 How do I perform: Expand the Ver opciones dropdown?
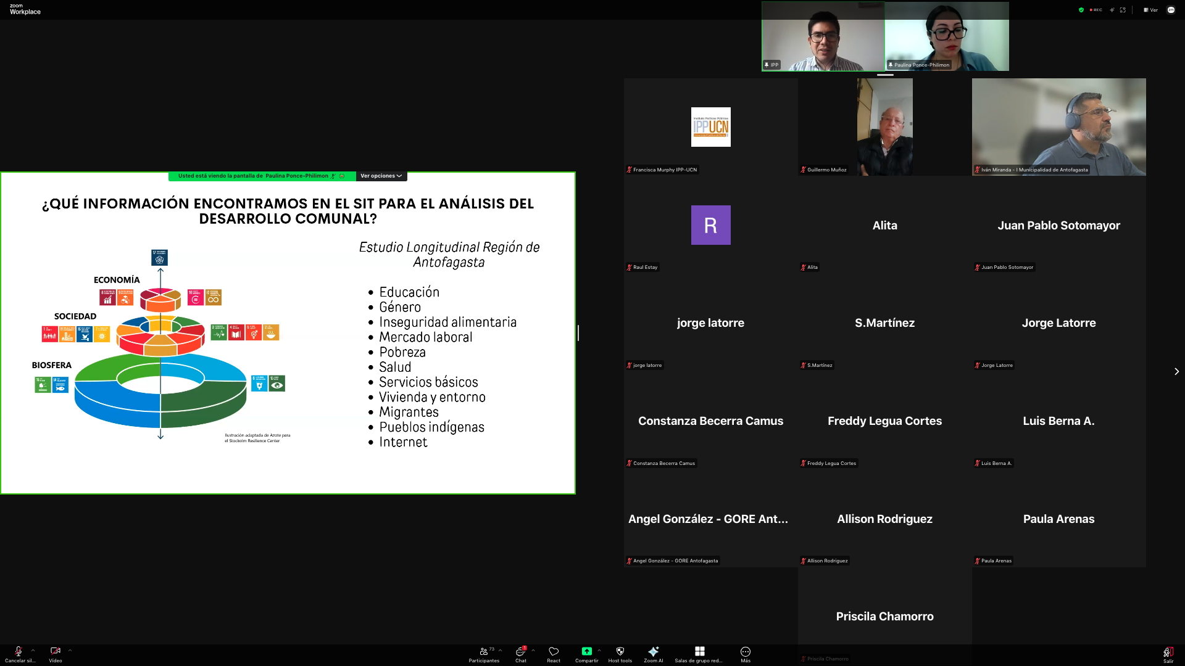381,176
